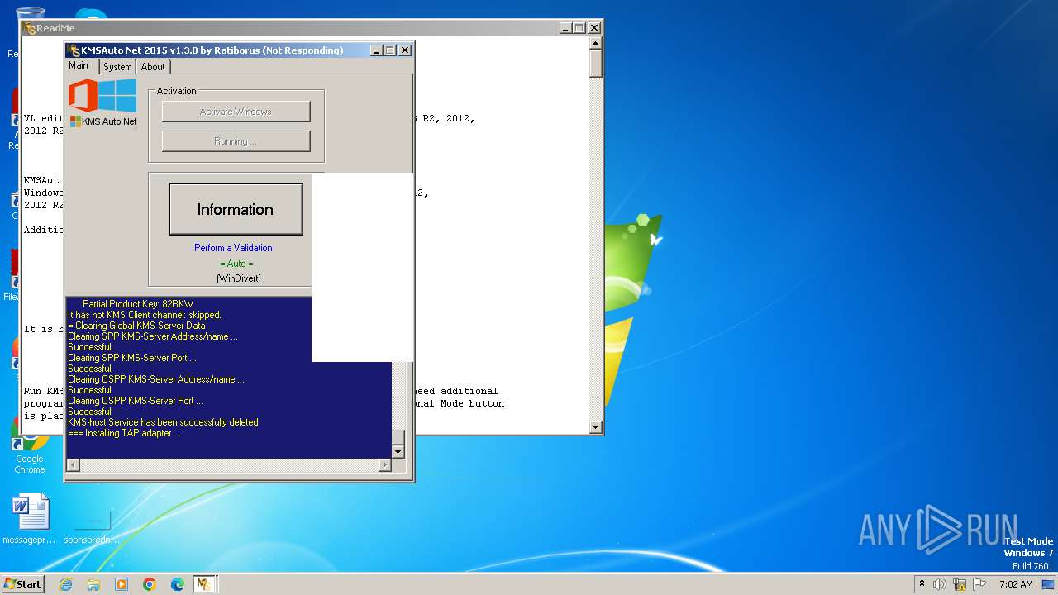Open Google Chrome desktop shortcut
1058x595 pixels.
coord(29,446)
